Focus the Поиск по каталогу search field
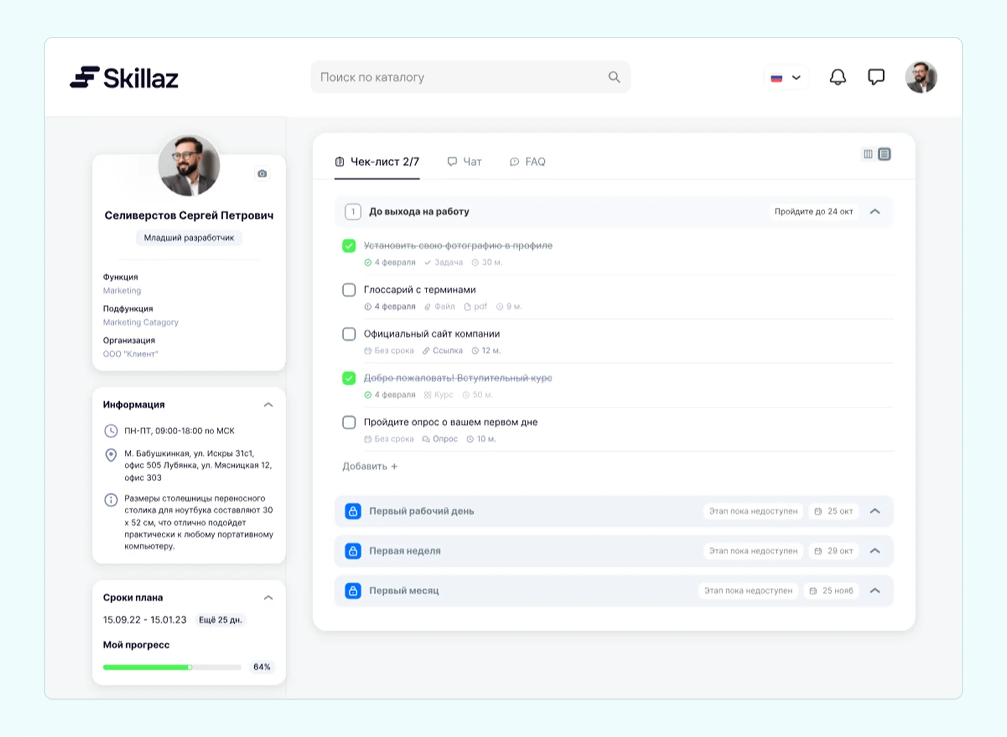 (x=470, y=77)
